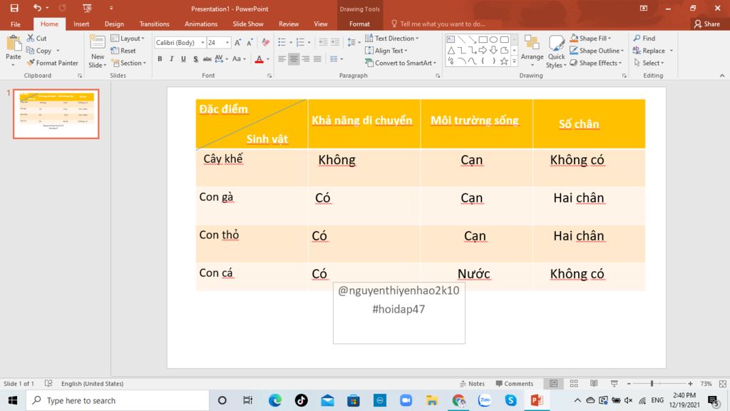Click Convert to SmartArt button
The width and height of the screenshot is (730, 411).
click(x=401, y=63)
